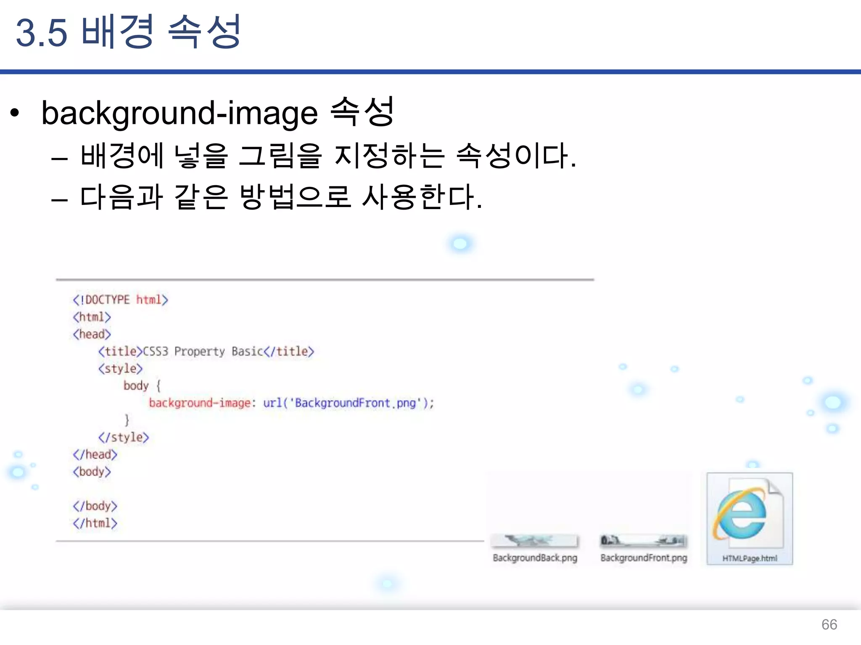Click the bullet text 'background-image 속성'
Image resolution: width=861 pixels, height=645 pixels.
point(218,112)
